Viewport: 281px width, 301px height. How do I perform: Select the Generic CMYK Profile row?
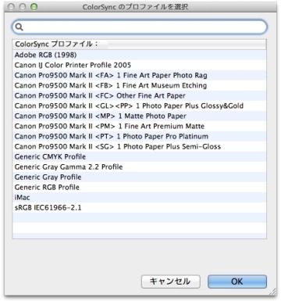click(140, 156)
